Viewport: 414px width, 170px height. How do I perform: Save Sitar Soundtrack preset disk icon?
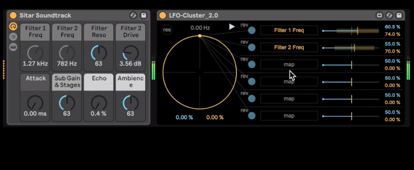(x=143, y=16)
